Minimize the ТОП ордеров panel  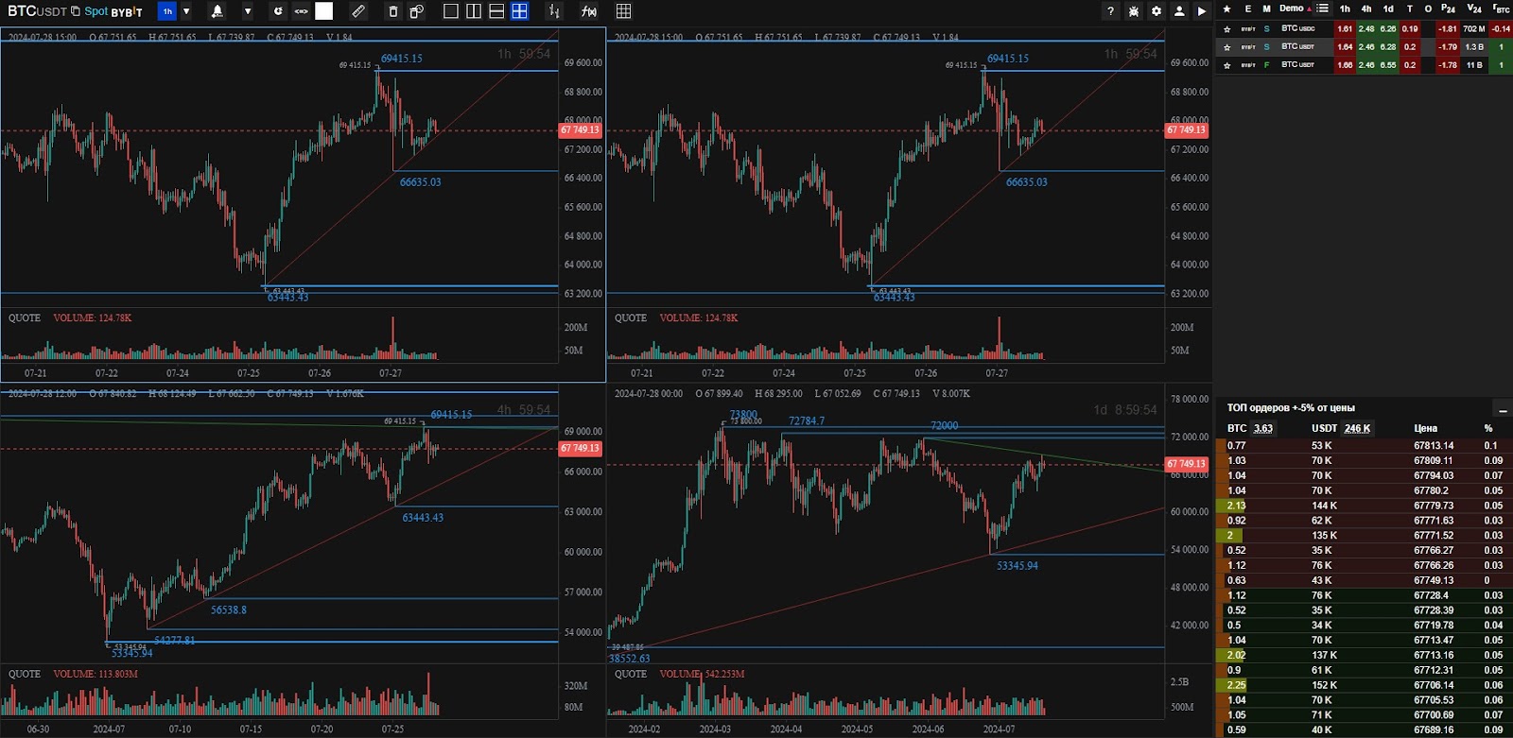(x=1503, y=409)
